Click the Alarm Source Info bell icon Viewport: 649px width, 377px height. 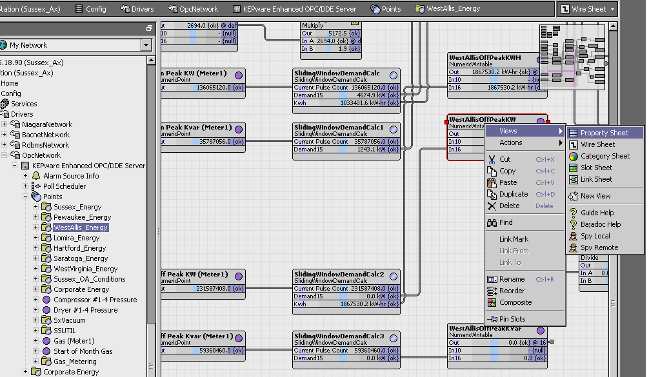coord(36,176)
